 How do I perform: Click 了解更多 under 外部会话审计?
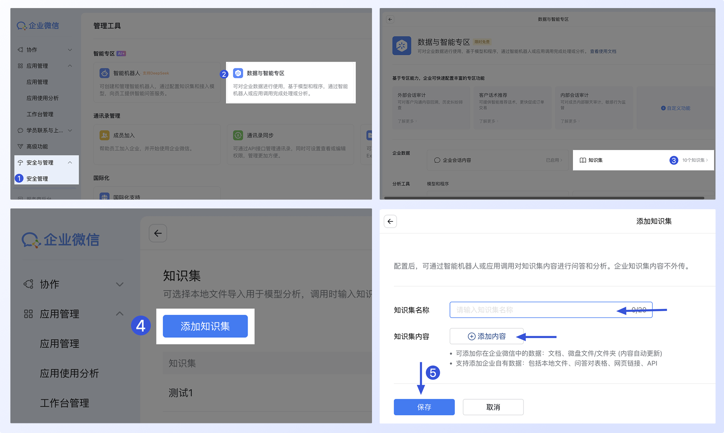pos(407,121)
